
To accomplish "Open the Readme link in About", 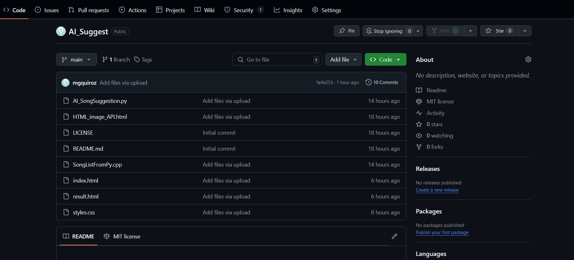I will [431, 90].
